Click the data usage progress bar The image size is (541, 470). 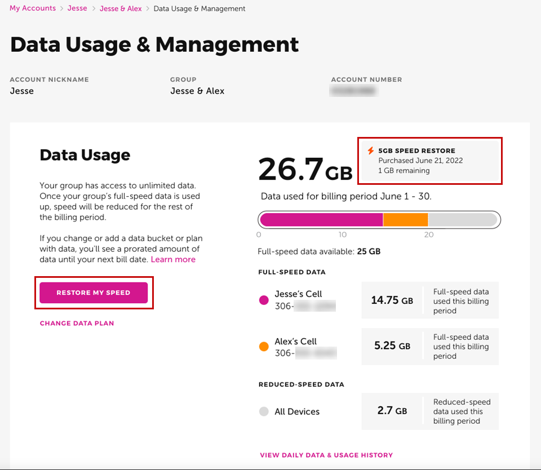379,219
